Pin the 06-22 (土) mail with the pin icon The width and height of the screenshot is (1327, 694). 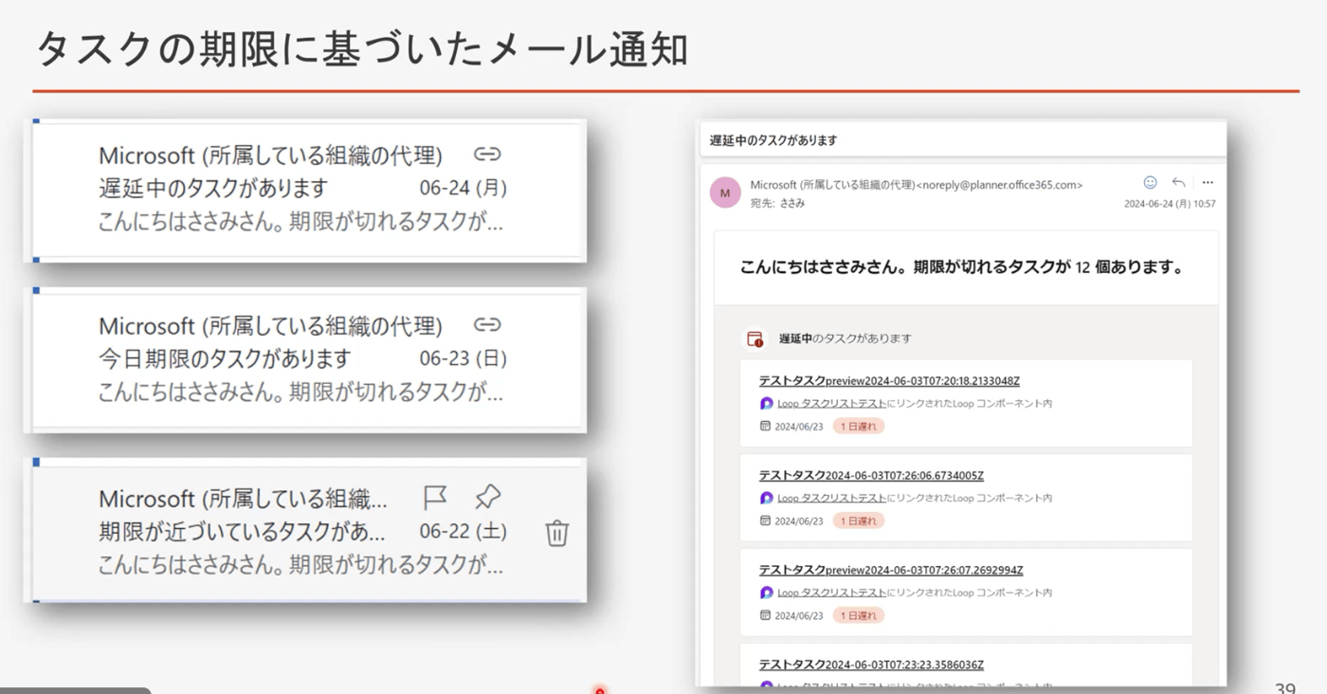click(x=487, y=496)
